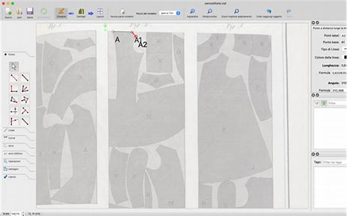347x216 pixels.
Task: Select point A on the drawing canvas
Action: click(x=113, y=32)
